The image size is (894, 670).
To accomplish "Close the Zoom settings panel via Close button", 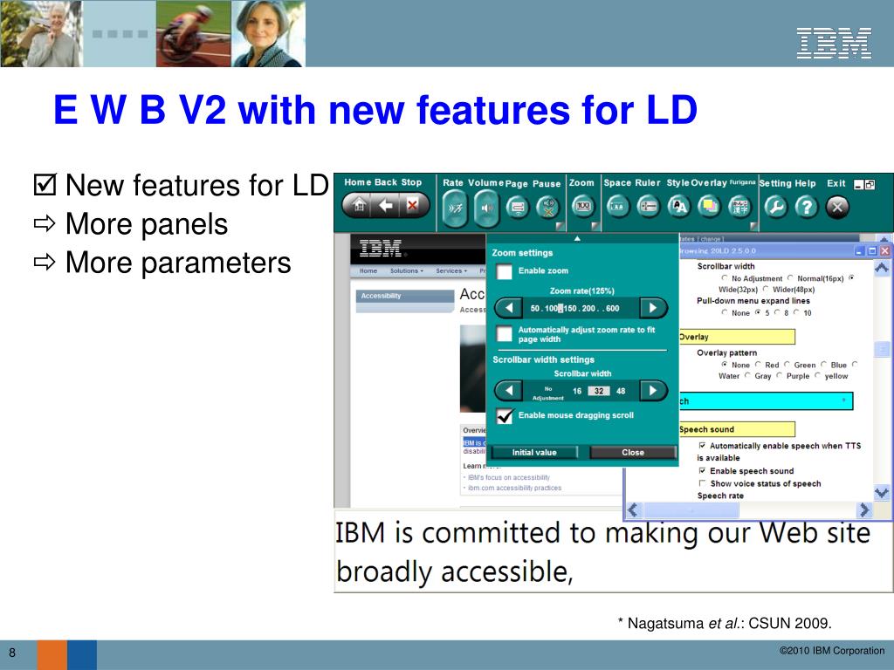I will 633,453.
